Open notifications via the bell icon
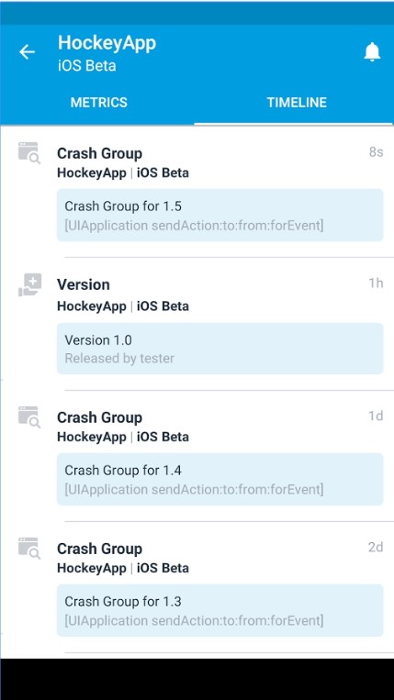Viewport: 394px width, 700px height. pos(372,52)
